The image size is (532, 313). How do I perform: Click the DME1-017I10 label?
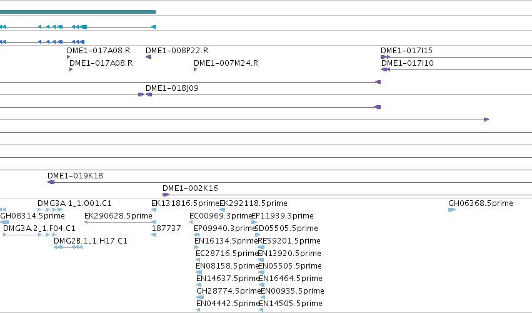click(407, 63)
